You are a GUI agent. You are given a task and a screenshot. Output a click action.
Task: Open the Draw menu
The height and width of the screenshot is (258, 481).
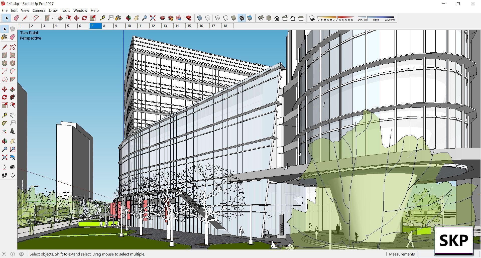(x=53, y=11)
